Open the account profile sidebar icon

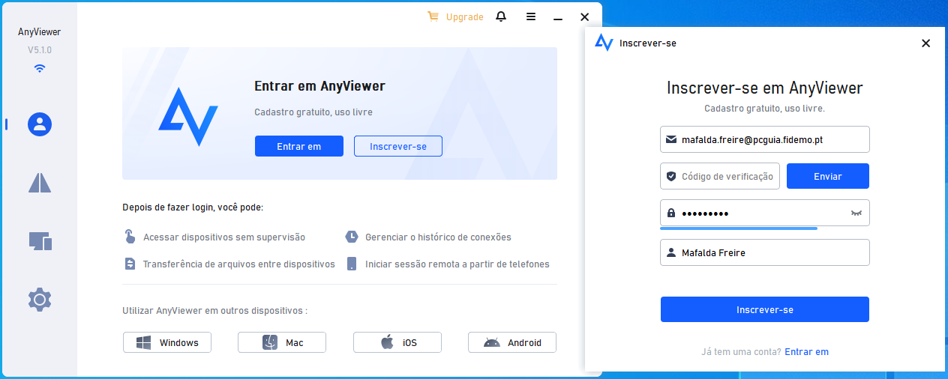pyautogui.click(x=40, y=124)
